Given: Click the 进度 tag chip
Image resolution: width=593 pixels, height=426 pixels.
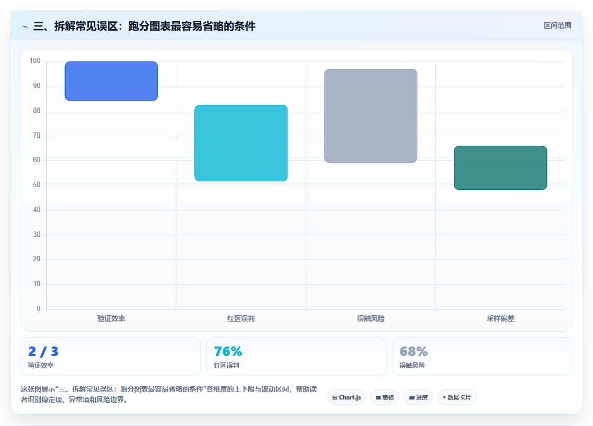Looking at the screenshot, I should [418, 397].
